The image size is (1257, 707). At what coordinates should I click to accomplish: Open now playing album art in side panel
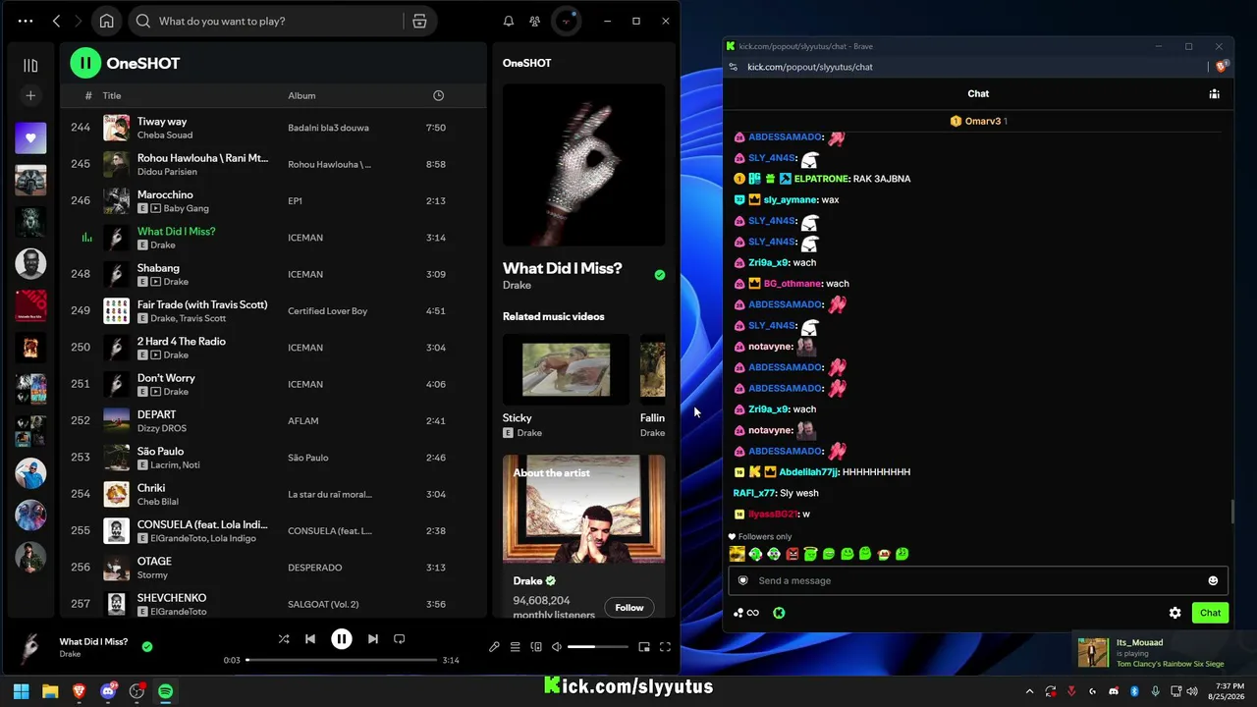pos(583,165)
